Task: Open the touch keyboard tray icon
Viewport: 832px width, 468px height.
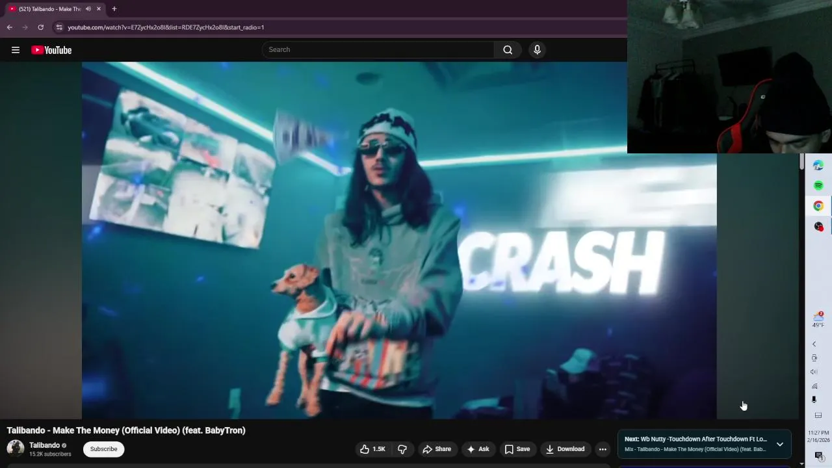Action: coord(818,415)
